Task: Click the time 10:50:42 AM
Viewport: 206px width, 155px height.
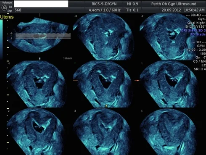Action: 194,10
